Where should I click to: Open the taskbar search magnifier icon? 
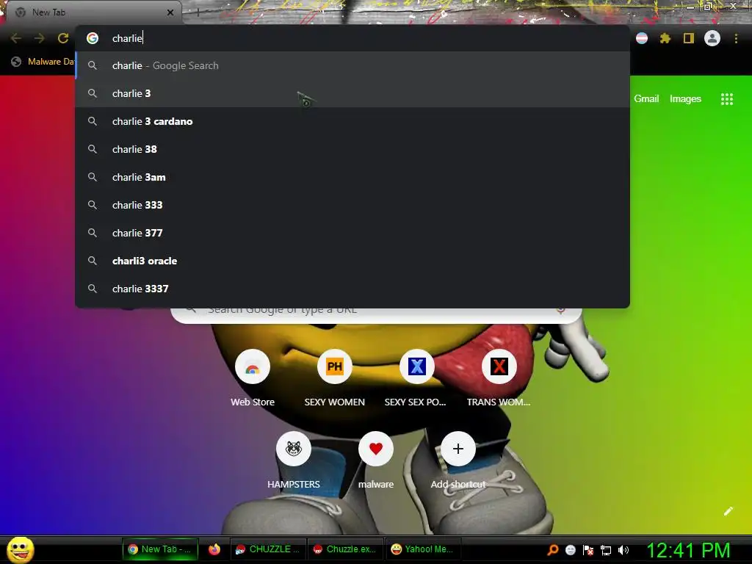552,549
